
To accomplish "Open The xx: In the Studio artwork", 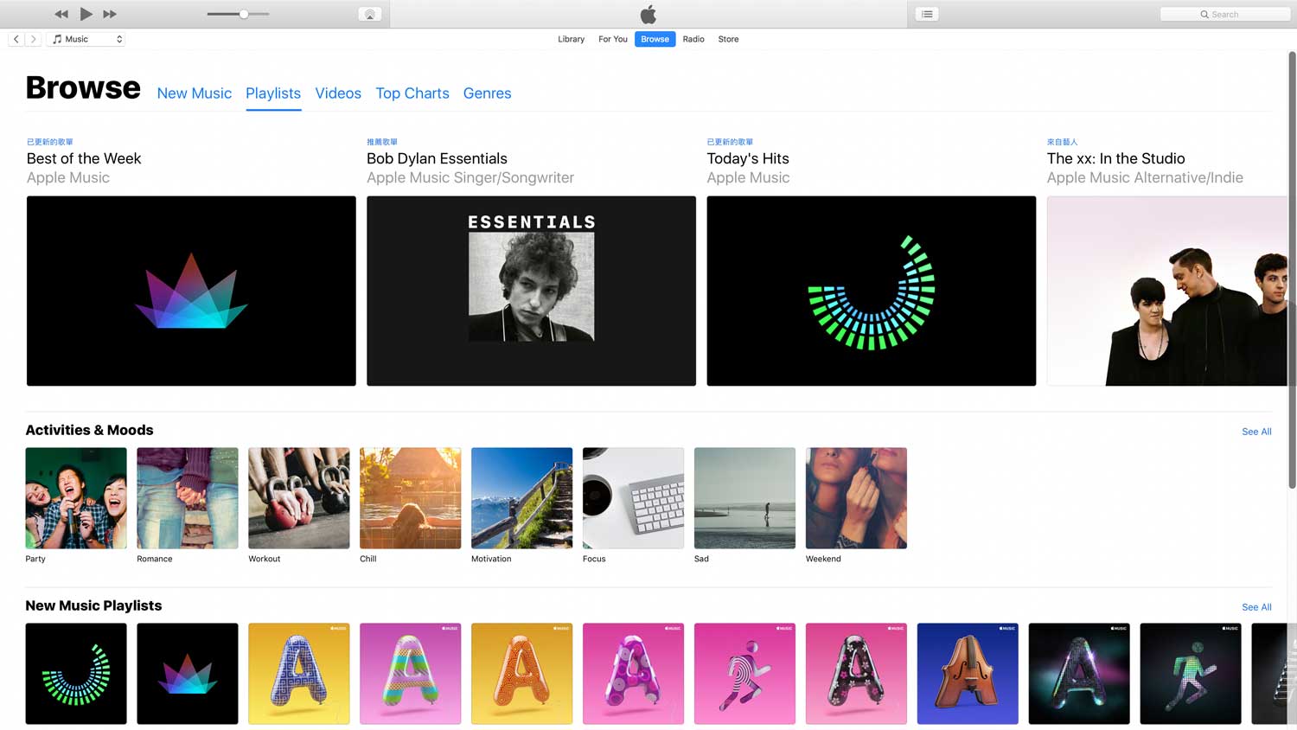I will click(x=1166, y=291).
